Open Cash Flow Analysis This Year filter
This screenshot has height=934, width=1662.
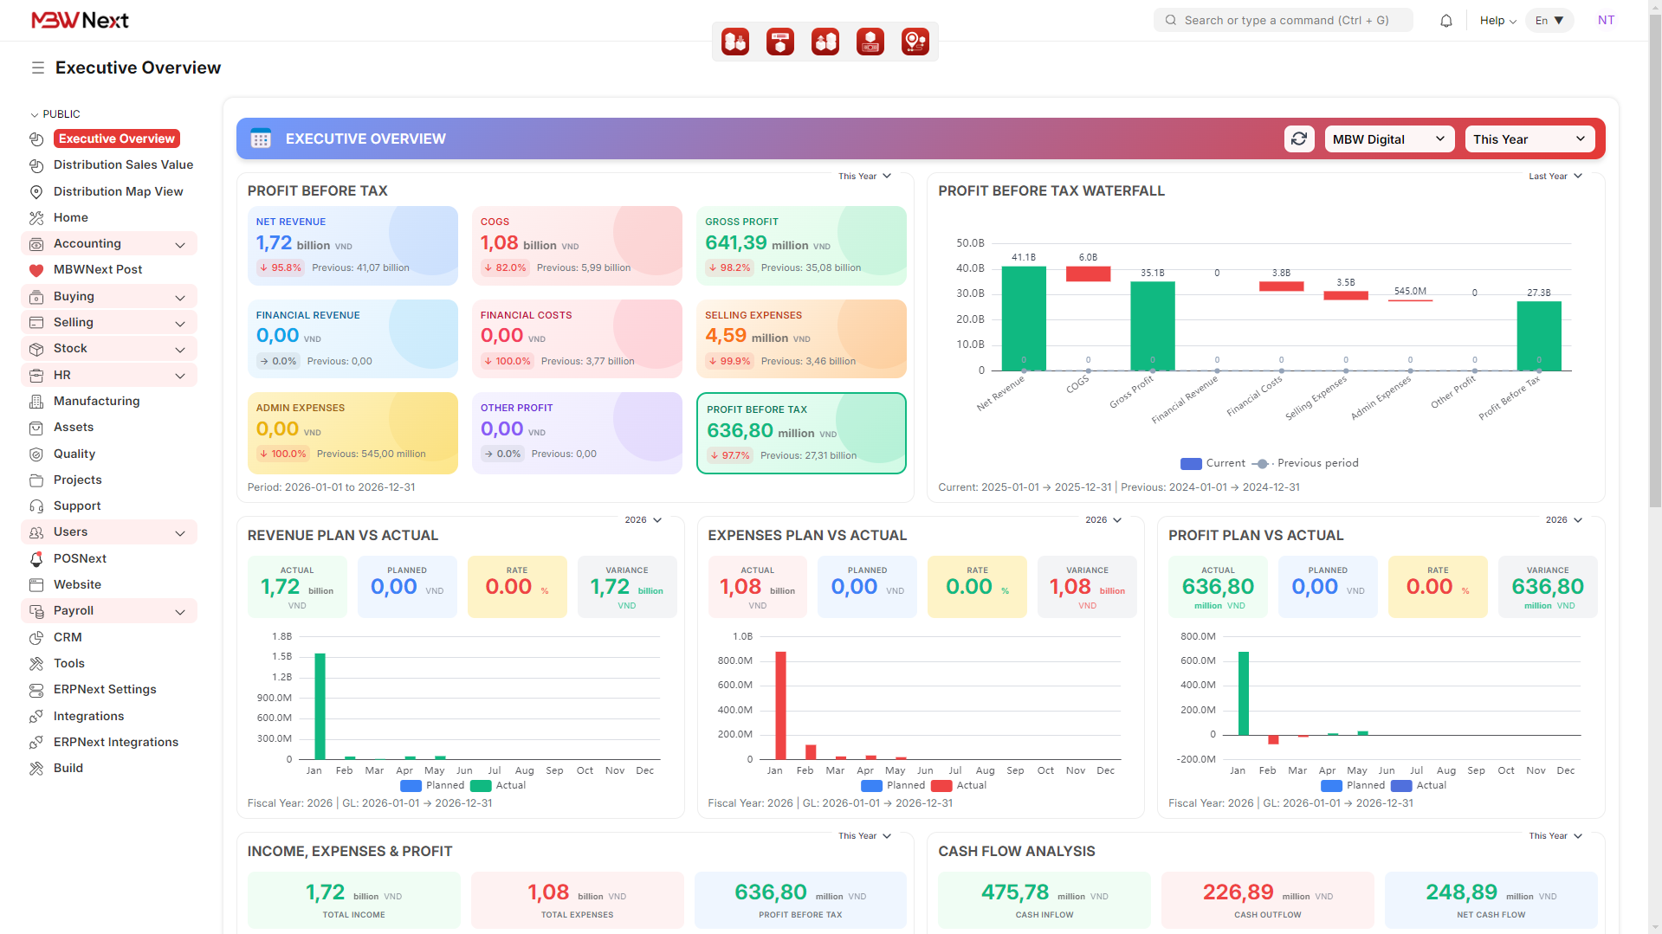coord(1555,836)
